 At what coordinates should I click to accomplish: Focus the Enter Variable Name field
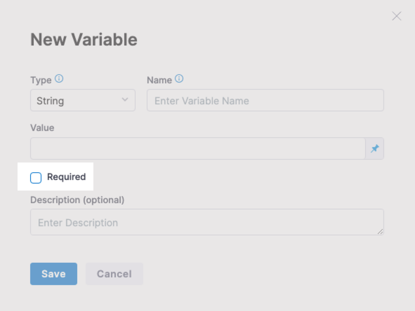click(265, 101)
